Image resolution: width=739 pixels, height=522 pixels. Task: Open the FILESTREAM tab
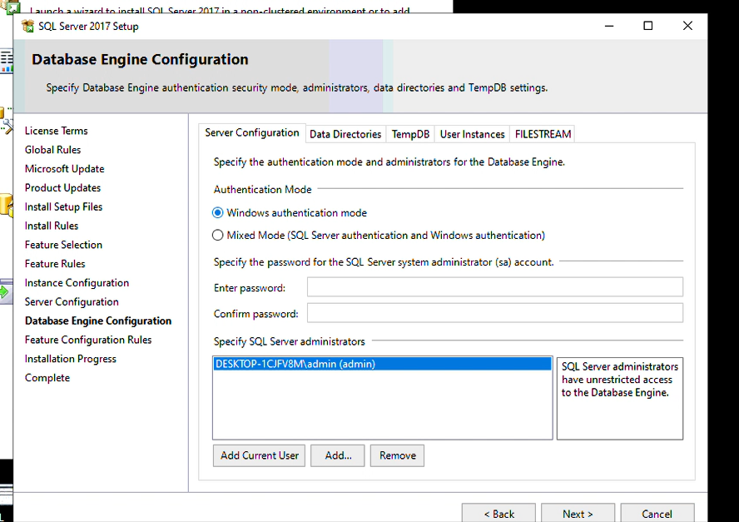[543, 134]
